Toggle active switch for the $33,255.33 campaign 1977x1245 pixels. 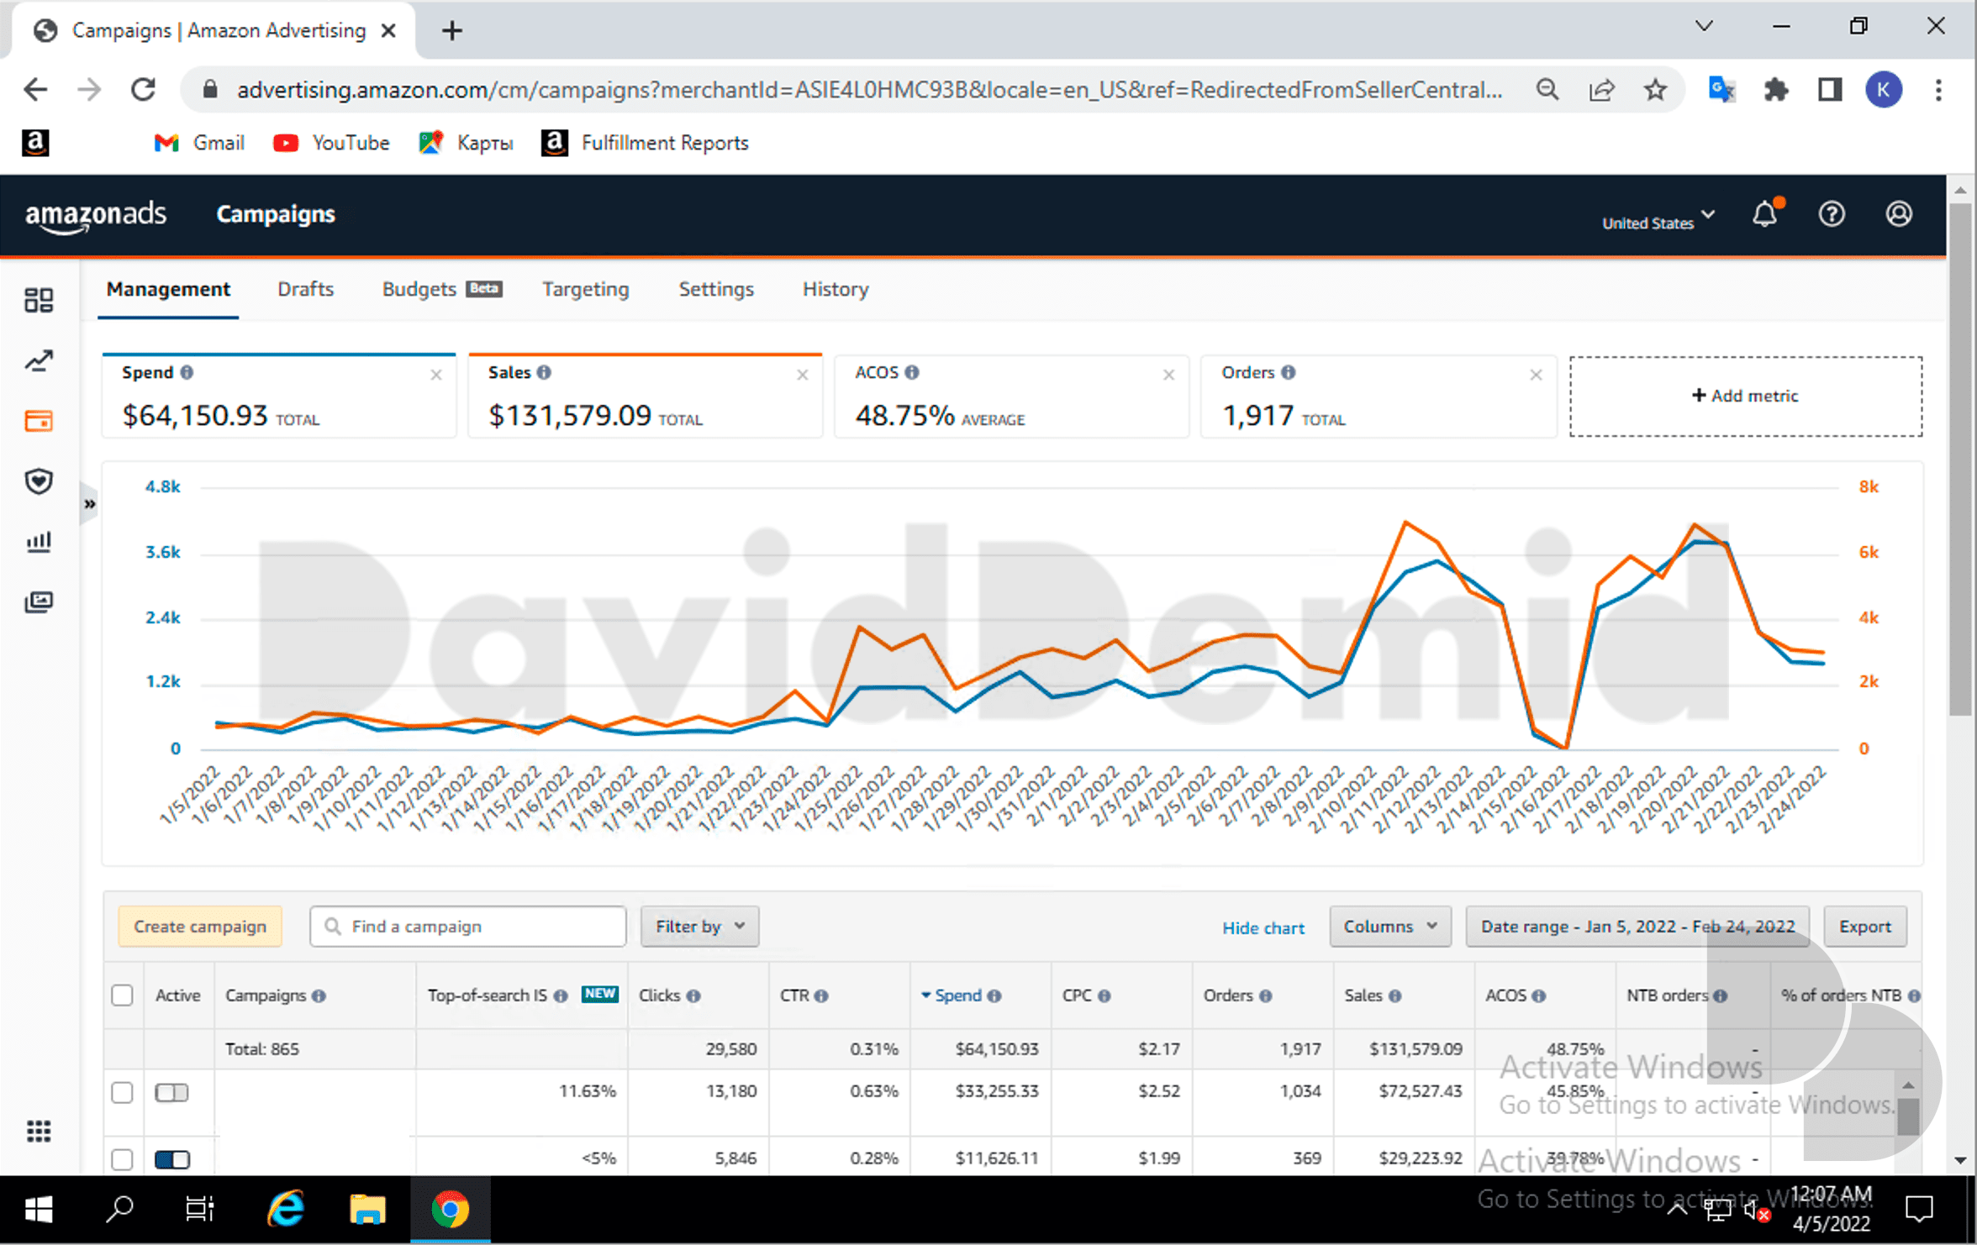(x=172, y=1092)
